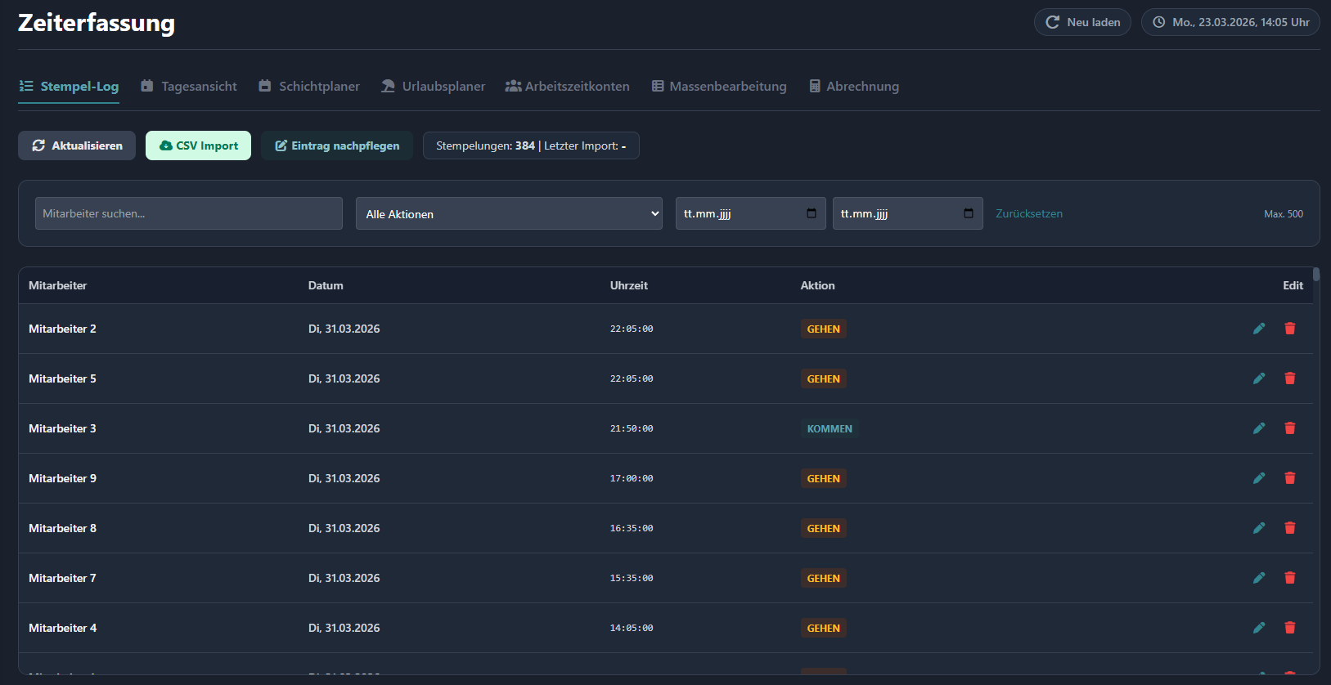
Task: Click the Mitarbeiter suchen search field
Action: (188, 213)
